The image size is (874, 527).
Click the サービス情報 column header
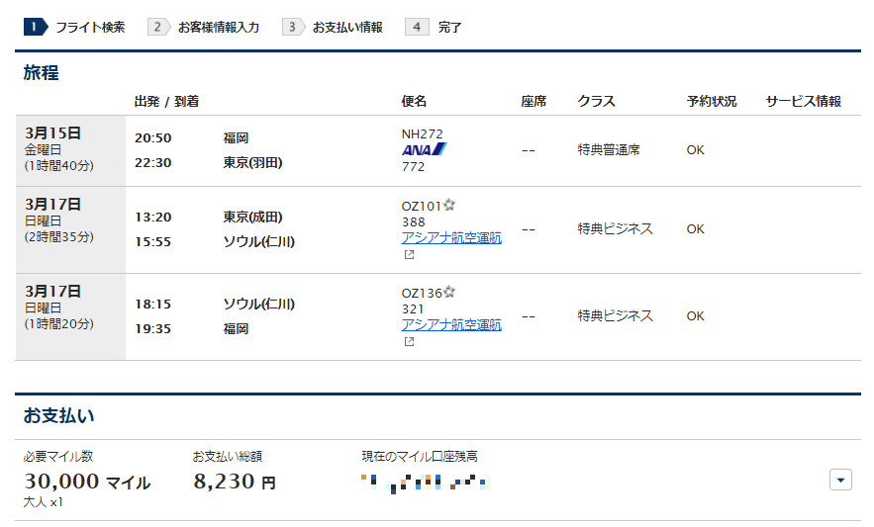pos(803,101)
